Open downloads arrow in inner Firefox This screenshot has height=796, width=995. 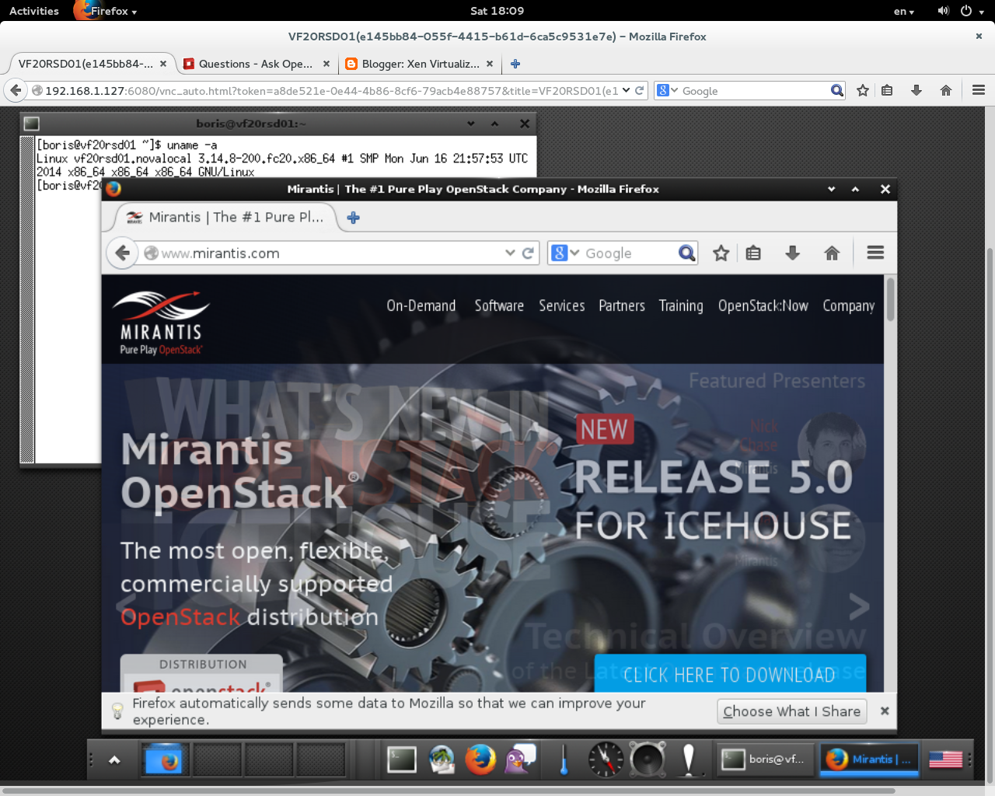click(x=793, y=253)
